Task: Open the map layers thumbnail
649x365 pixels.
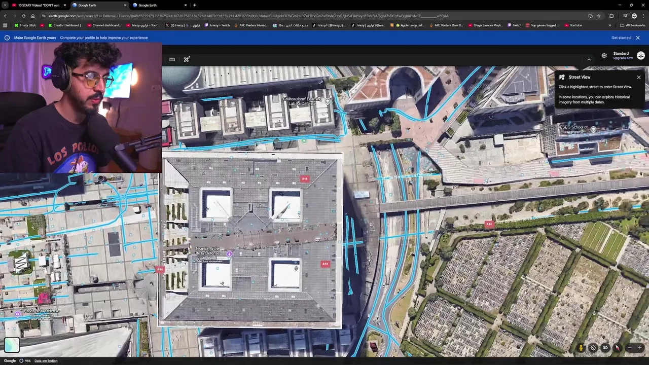Action: pos(12,345)
